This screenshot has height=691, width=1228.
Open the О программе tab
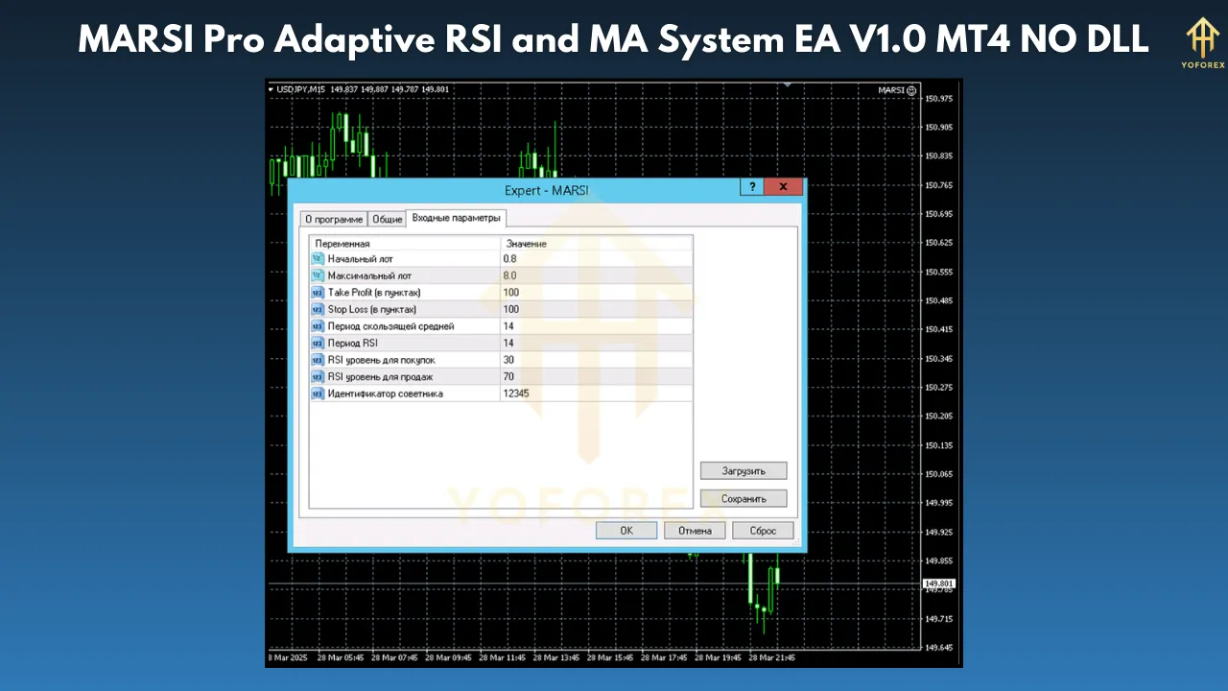pos(334,219)
